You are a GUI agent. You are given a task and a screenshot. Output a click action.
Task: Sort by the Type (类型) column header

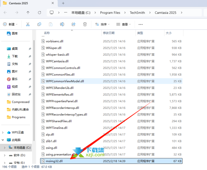pos(150,33)
